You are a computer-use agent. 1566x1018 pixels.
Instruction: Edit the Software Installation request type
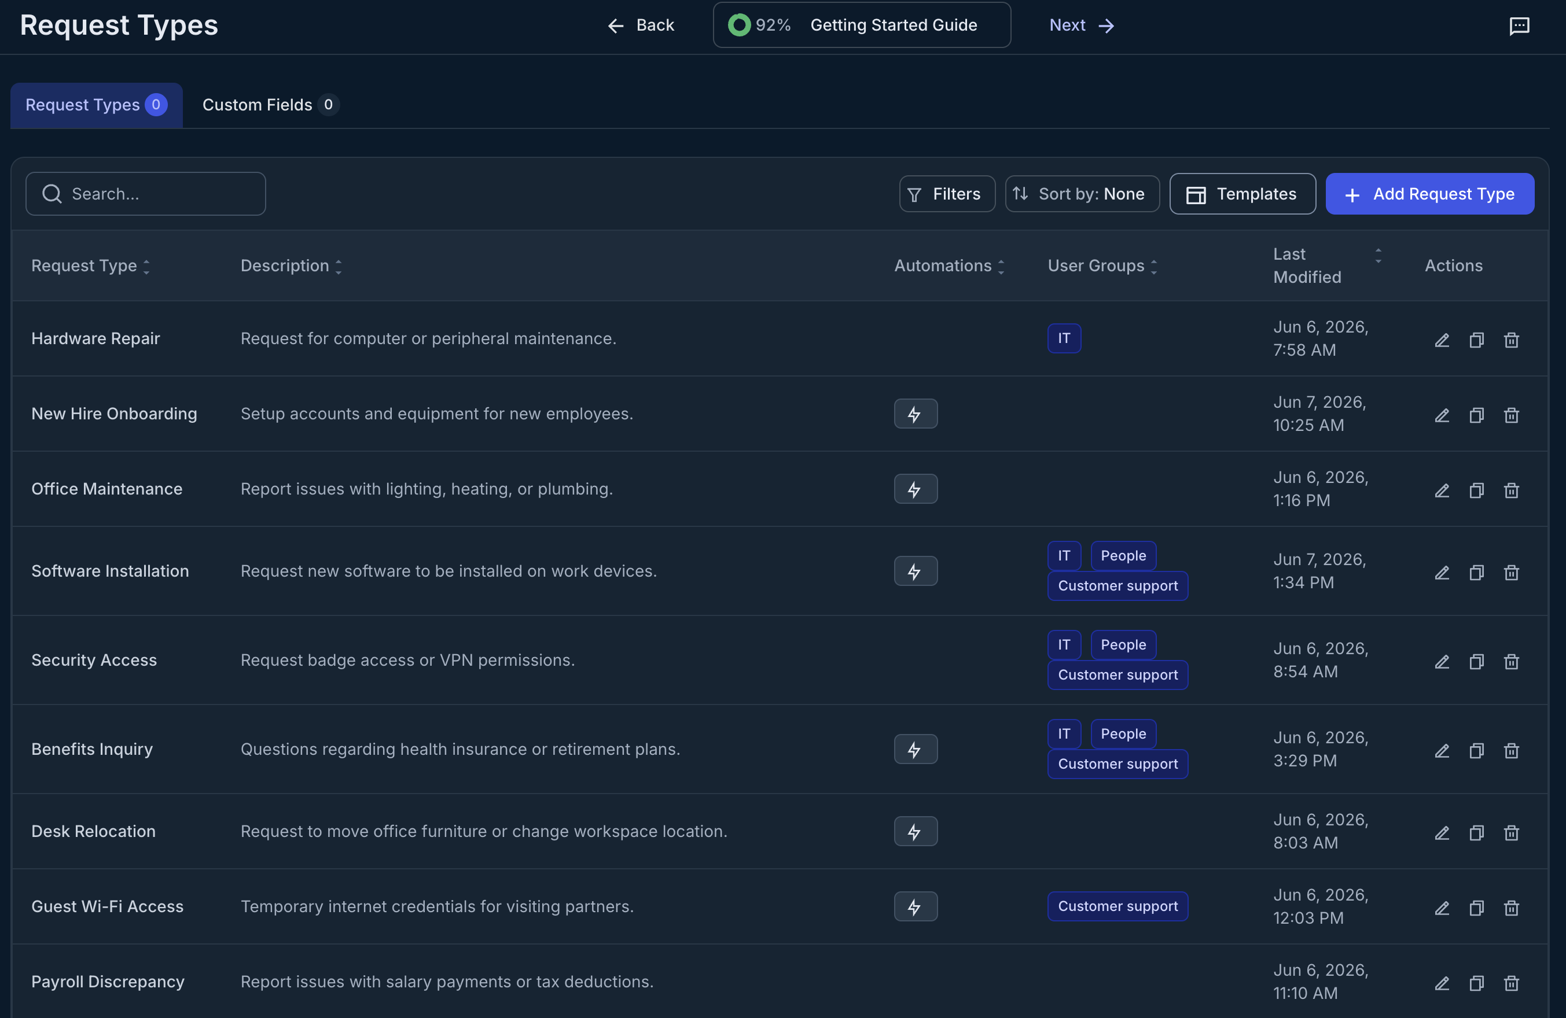click(1442, 572)
